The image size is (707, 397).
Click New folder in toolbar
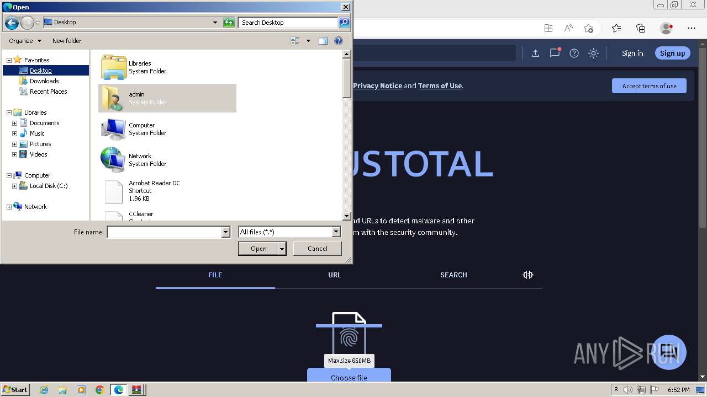67,41
